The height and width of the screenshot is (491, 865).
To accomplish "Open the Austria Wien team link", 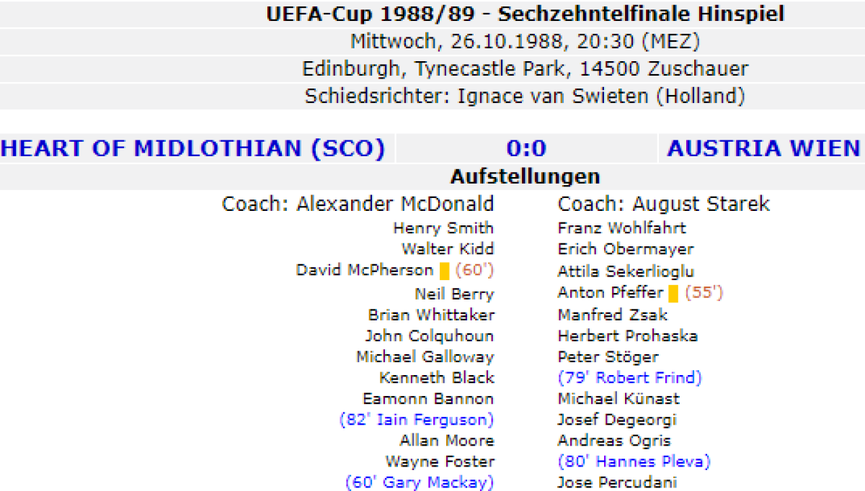I will pos(763,149).
